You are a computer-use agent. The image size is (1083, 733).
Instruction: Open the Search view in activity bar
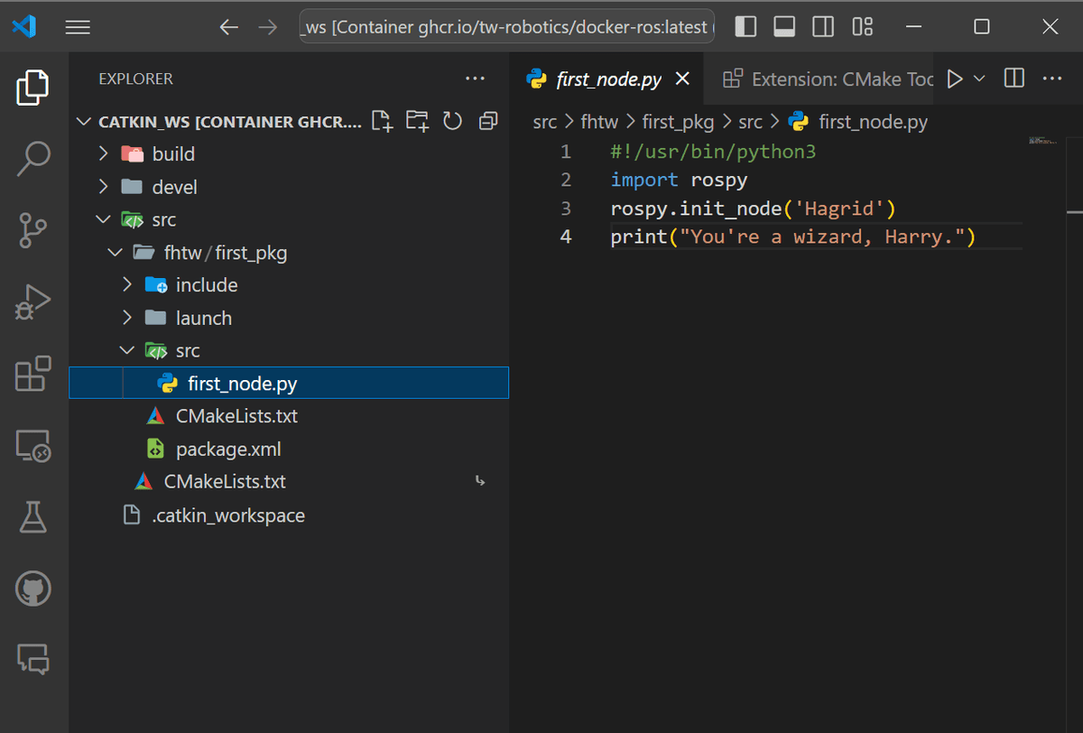[33, 159]
